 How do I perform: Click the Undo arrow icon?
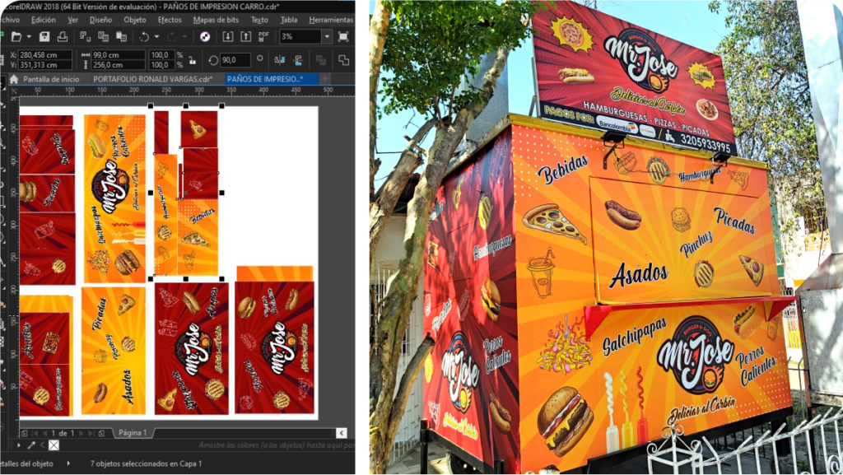(145, 37)
